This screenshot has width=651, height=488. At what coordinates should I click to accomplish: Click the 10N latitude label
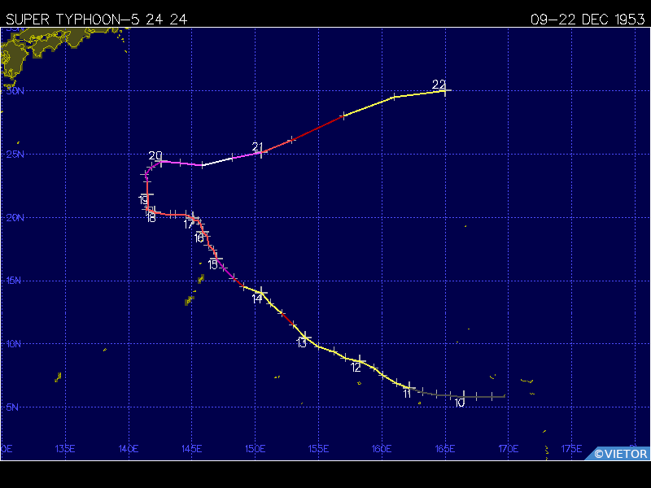(14, 344)
